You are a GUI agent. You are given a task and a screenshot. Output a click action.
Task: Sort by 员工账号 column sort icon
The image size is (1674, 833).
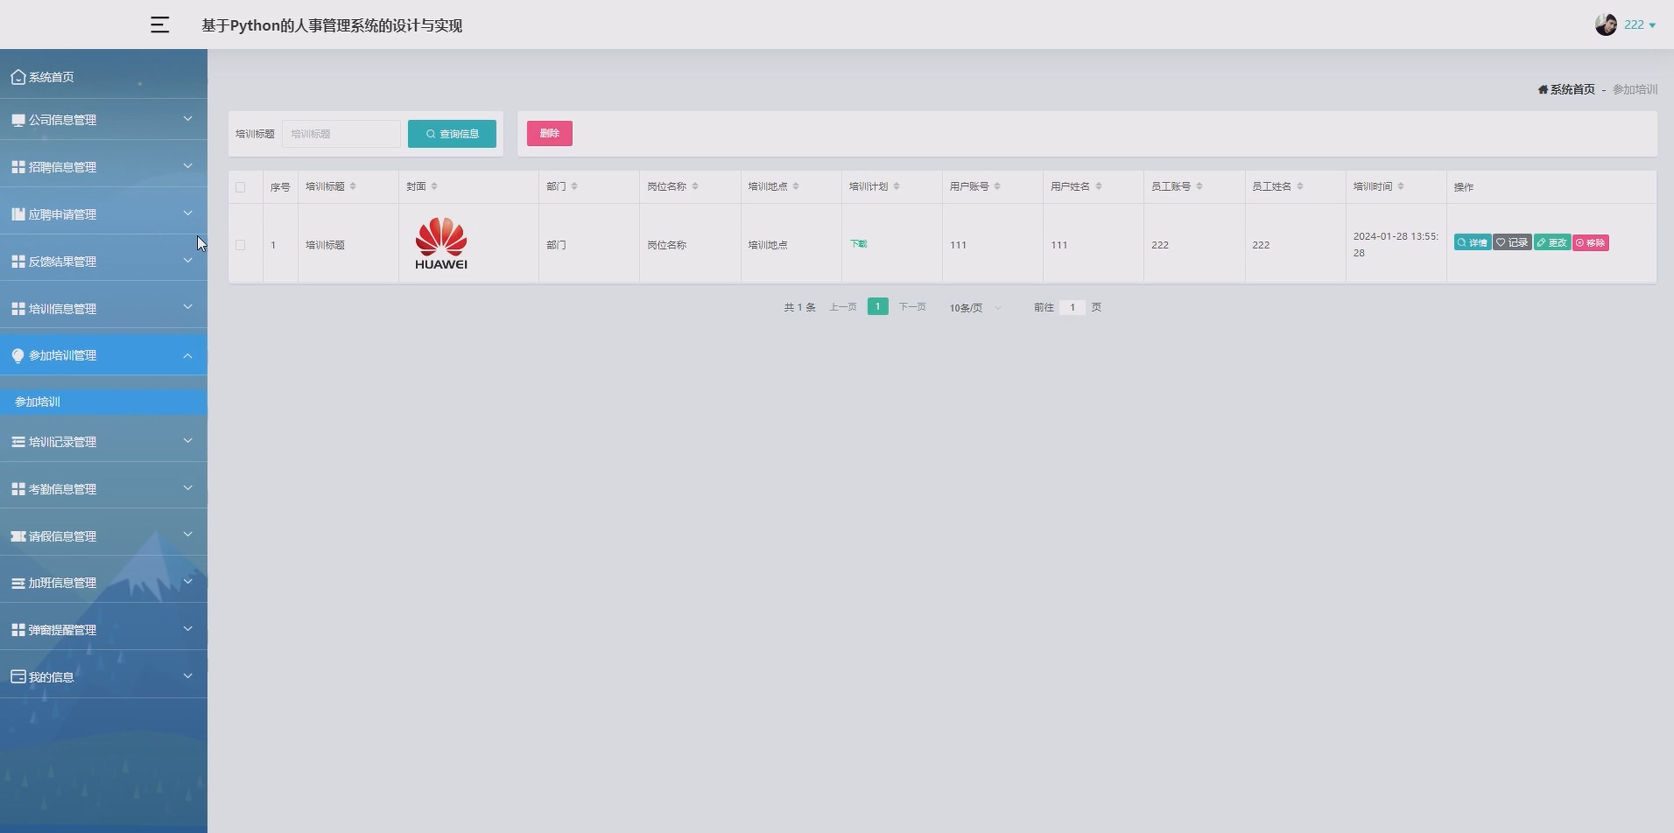point(1199,186)
